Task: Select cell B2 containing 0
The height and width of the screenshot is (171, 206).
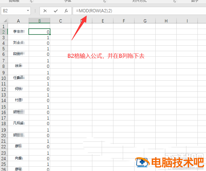Action: [x=40, y=32]
